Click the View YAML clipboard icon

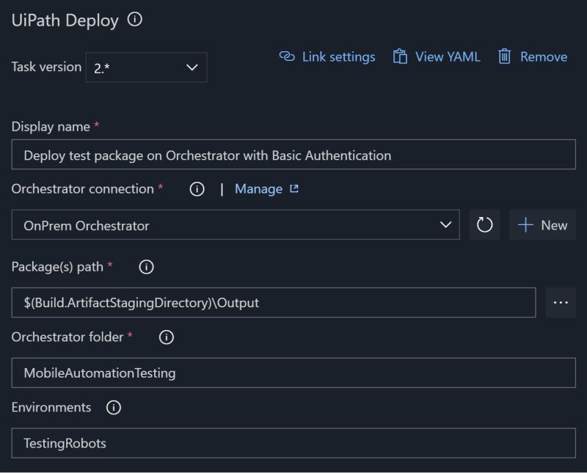click(399, 56)
